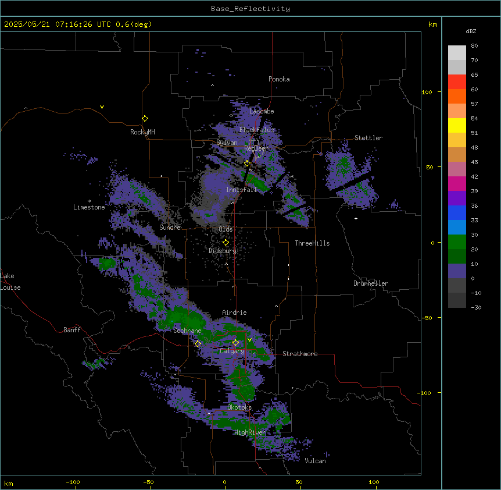Click the Blackfalds city label

click(256, 130)
